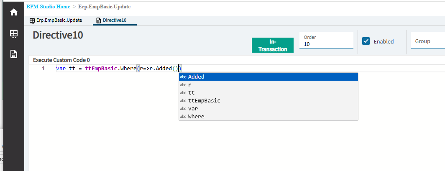Open the Home icon in sidebar
The width and height of the screenshot is (445, 171).
(14, 13)
